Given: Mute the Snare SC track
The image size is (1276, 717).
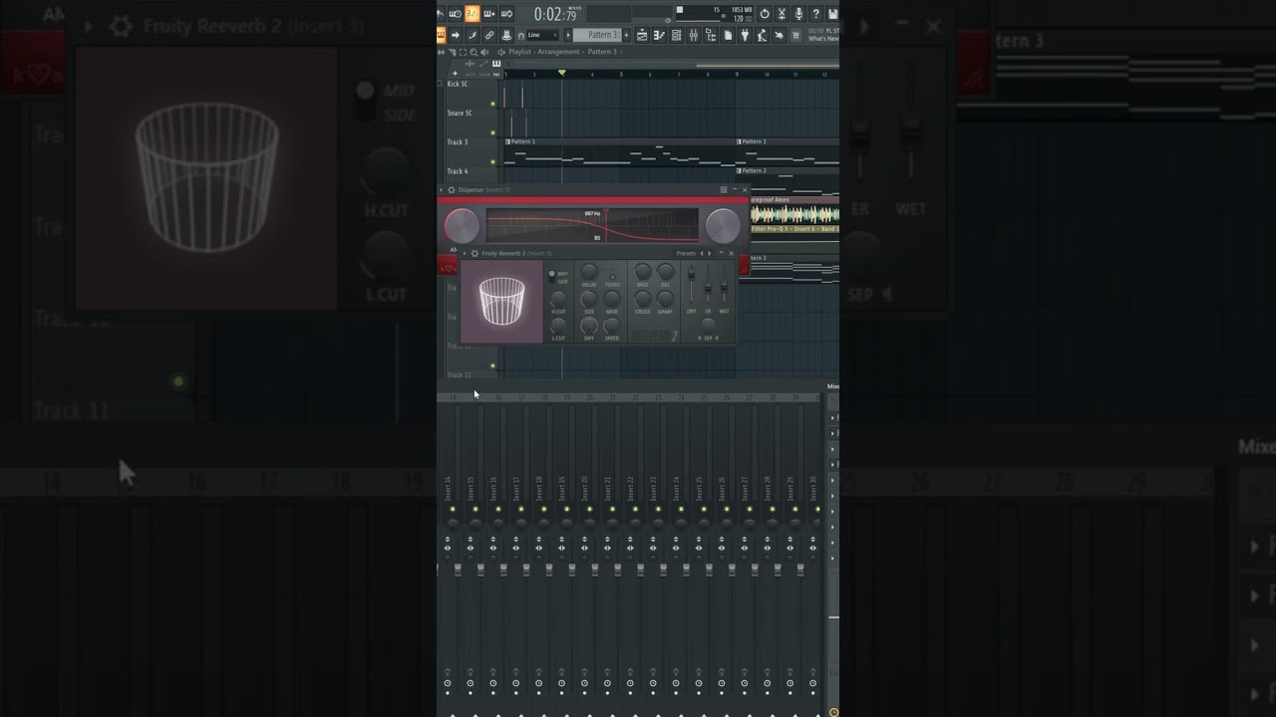Looking at the screenshot, I should coord(493,132).
